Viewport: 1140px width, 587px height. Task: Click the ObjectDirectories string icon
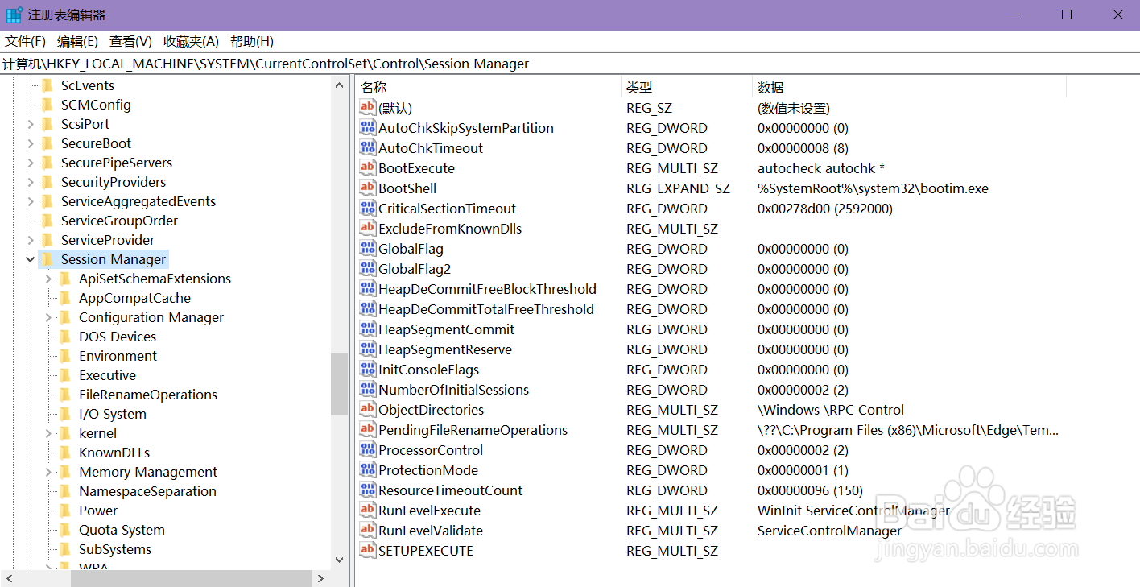(367, 410)
